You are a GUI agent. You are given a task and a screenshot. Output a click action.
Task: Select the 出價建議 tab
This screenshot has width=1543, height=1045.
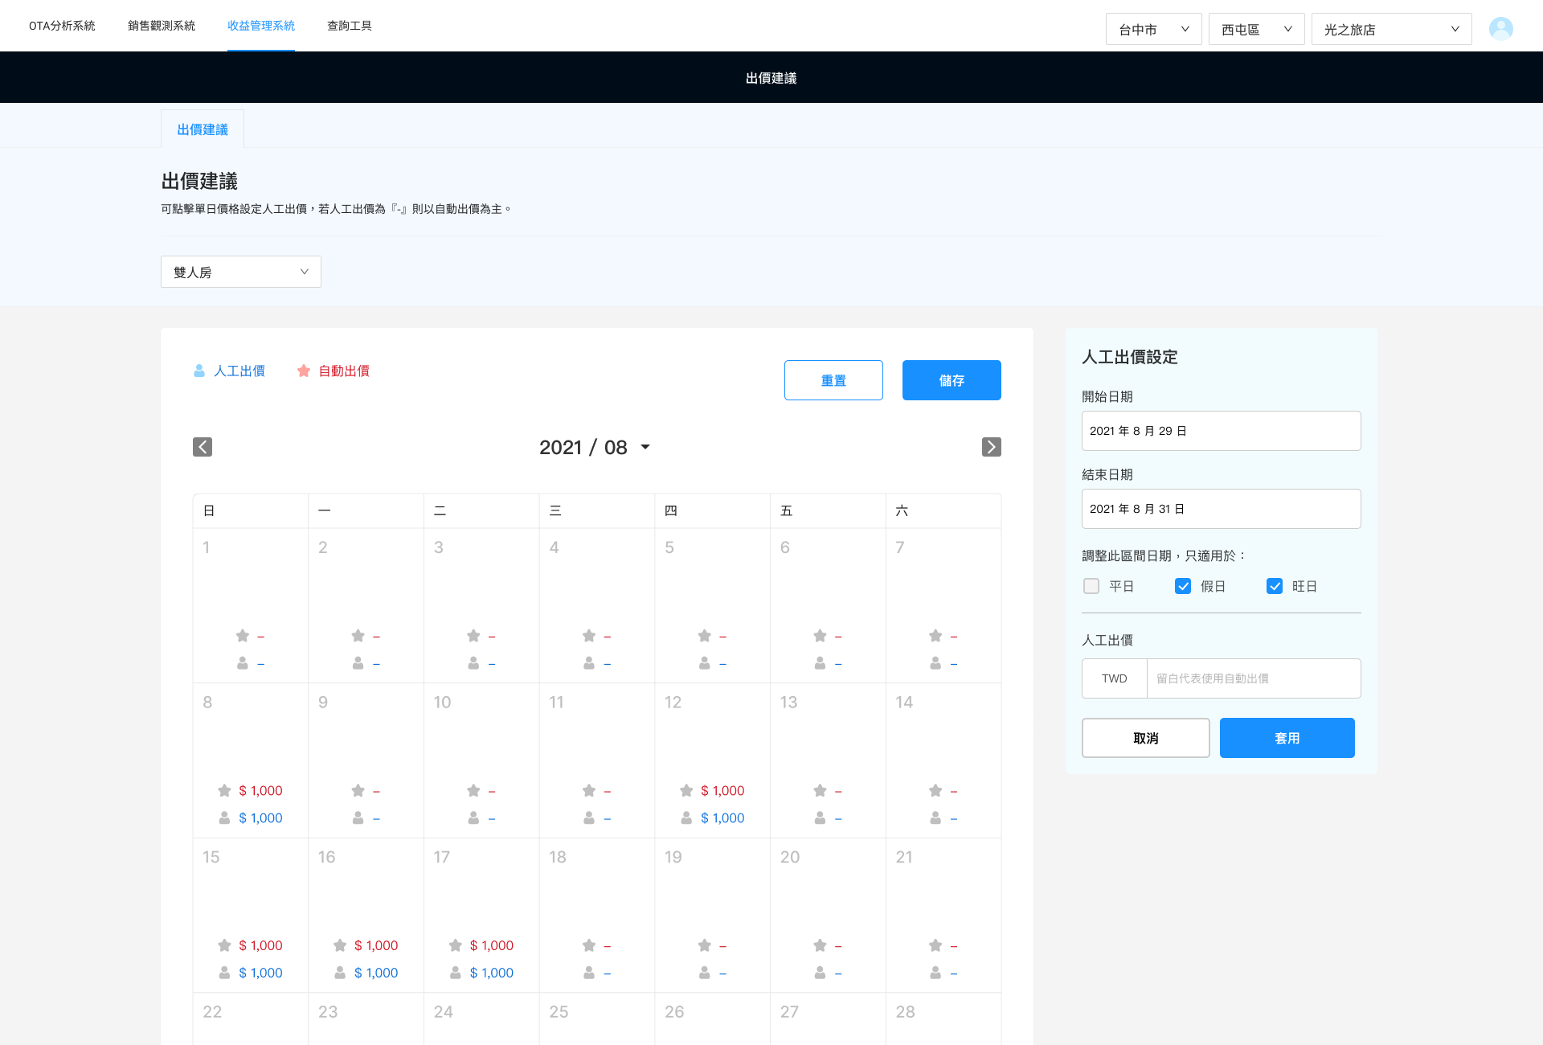coord(203,129)
